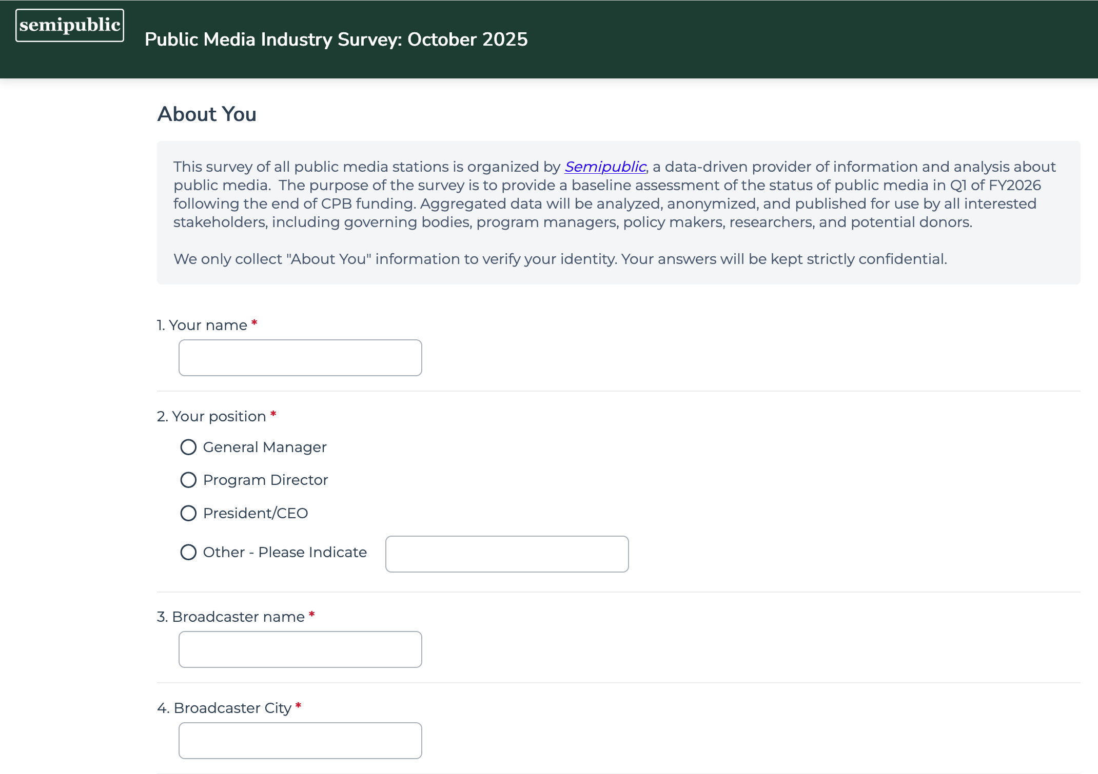Click the semipublic logo in header
Screen dimensions: 1098x774
pos(70,25)
